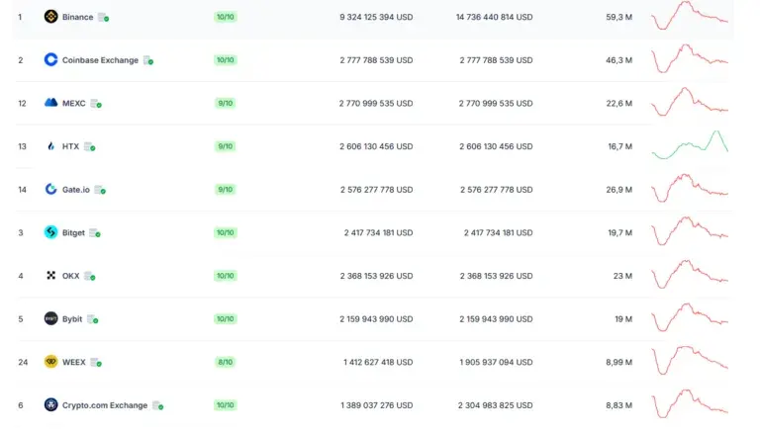The height and width of the screenshot is (432, 760).
Task: Click the verified reserves icon beside Coinbase Exchange
Action: click(x=148, y=60)
